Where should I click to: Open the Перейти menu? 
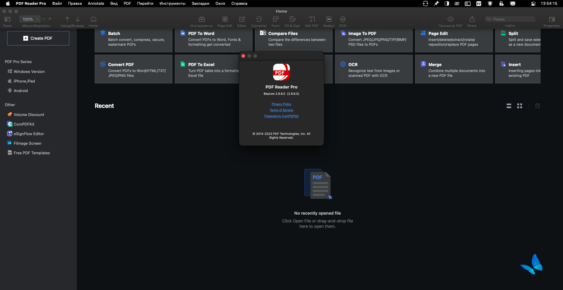[x=145, y=4]
